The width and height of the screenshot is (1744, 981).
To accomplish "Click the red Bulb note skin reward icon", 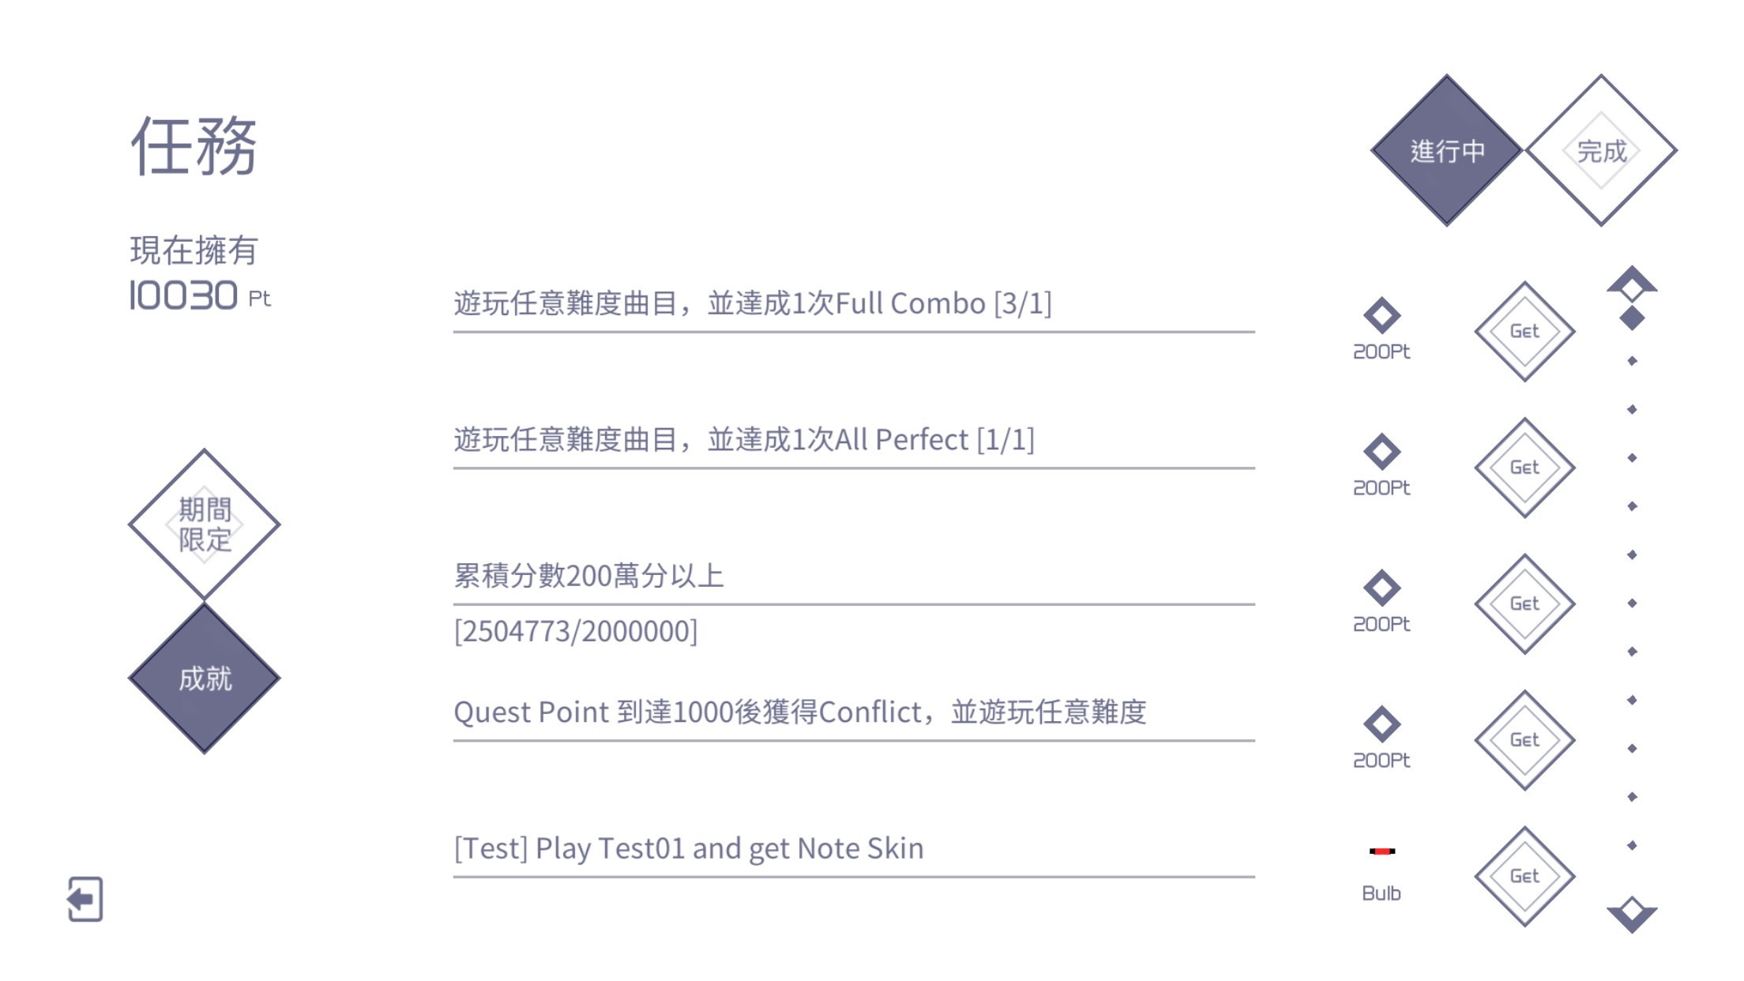I will point(1381,851).
